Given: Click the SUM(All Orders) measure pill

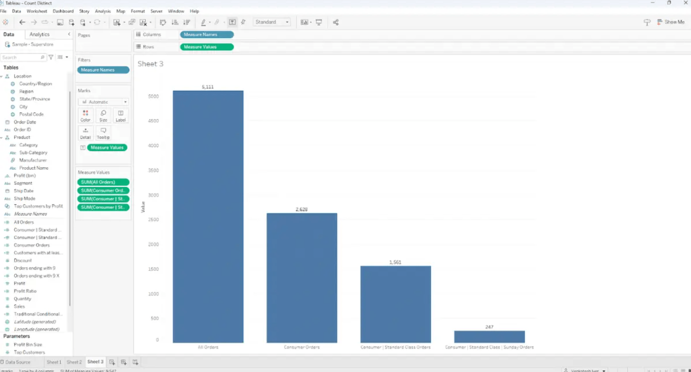Looking at the screenshot, I should (103, 182).
